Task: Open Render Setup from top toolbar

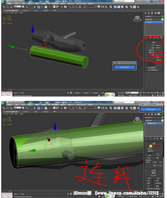Action: pyautogui.click(x=131, y=7)
